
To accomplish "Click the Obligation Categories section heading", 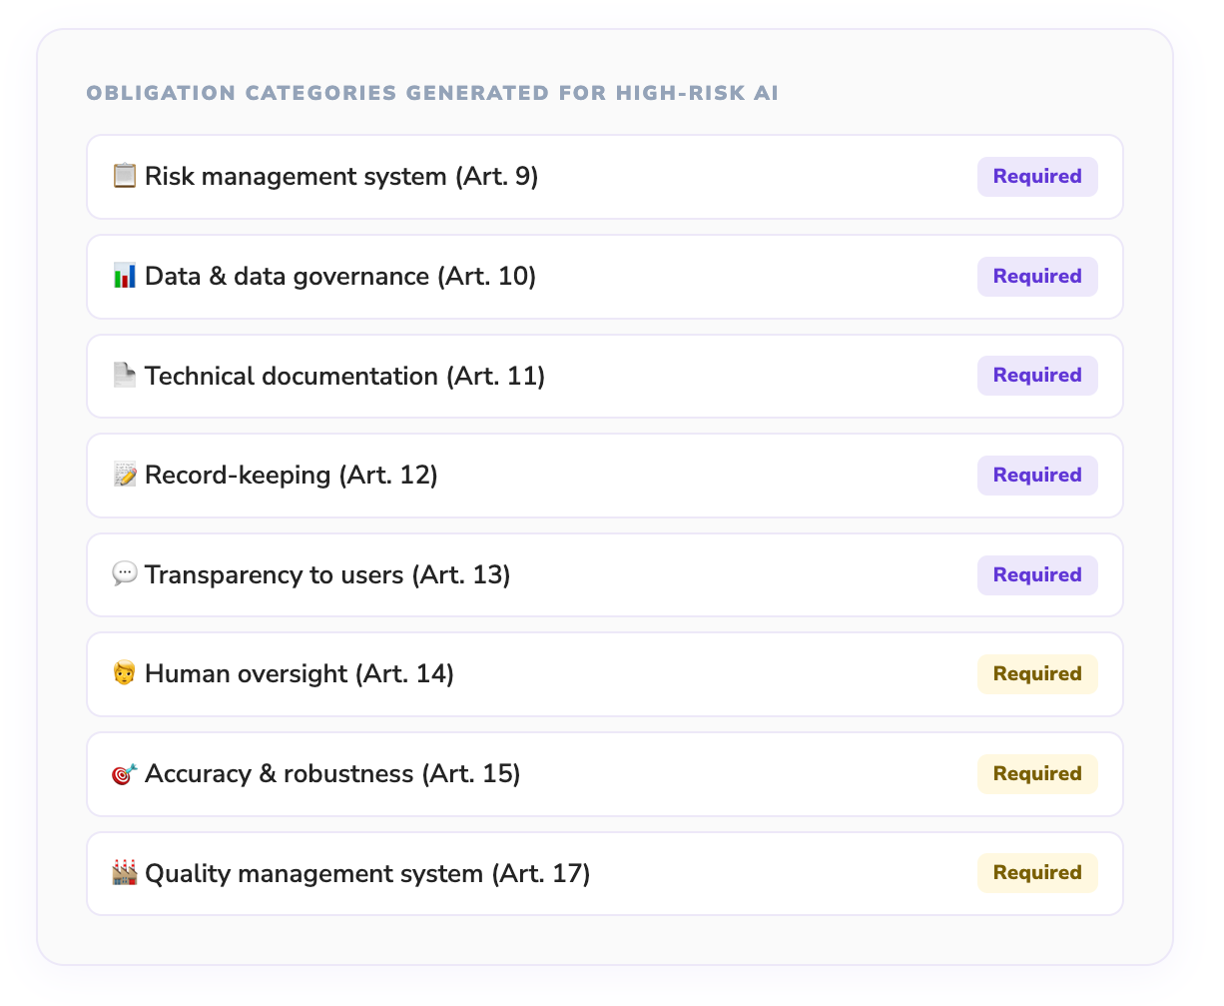I will click(x=431, y=94).
